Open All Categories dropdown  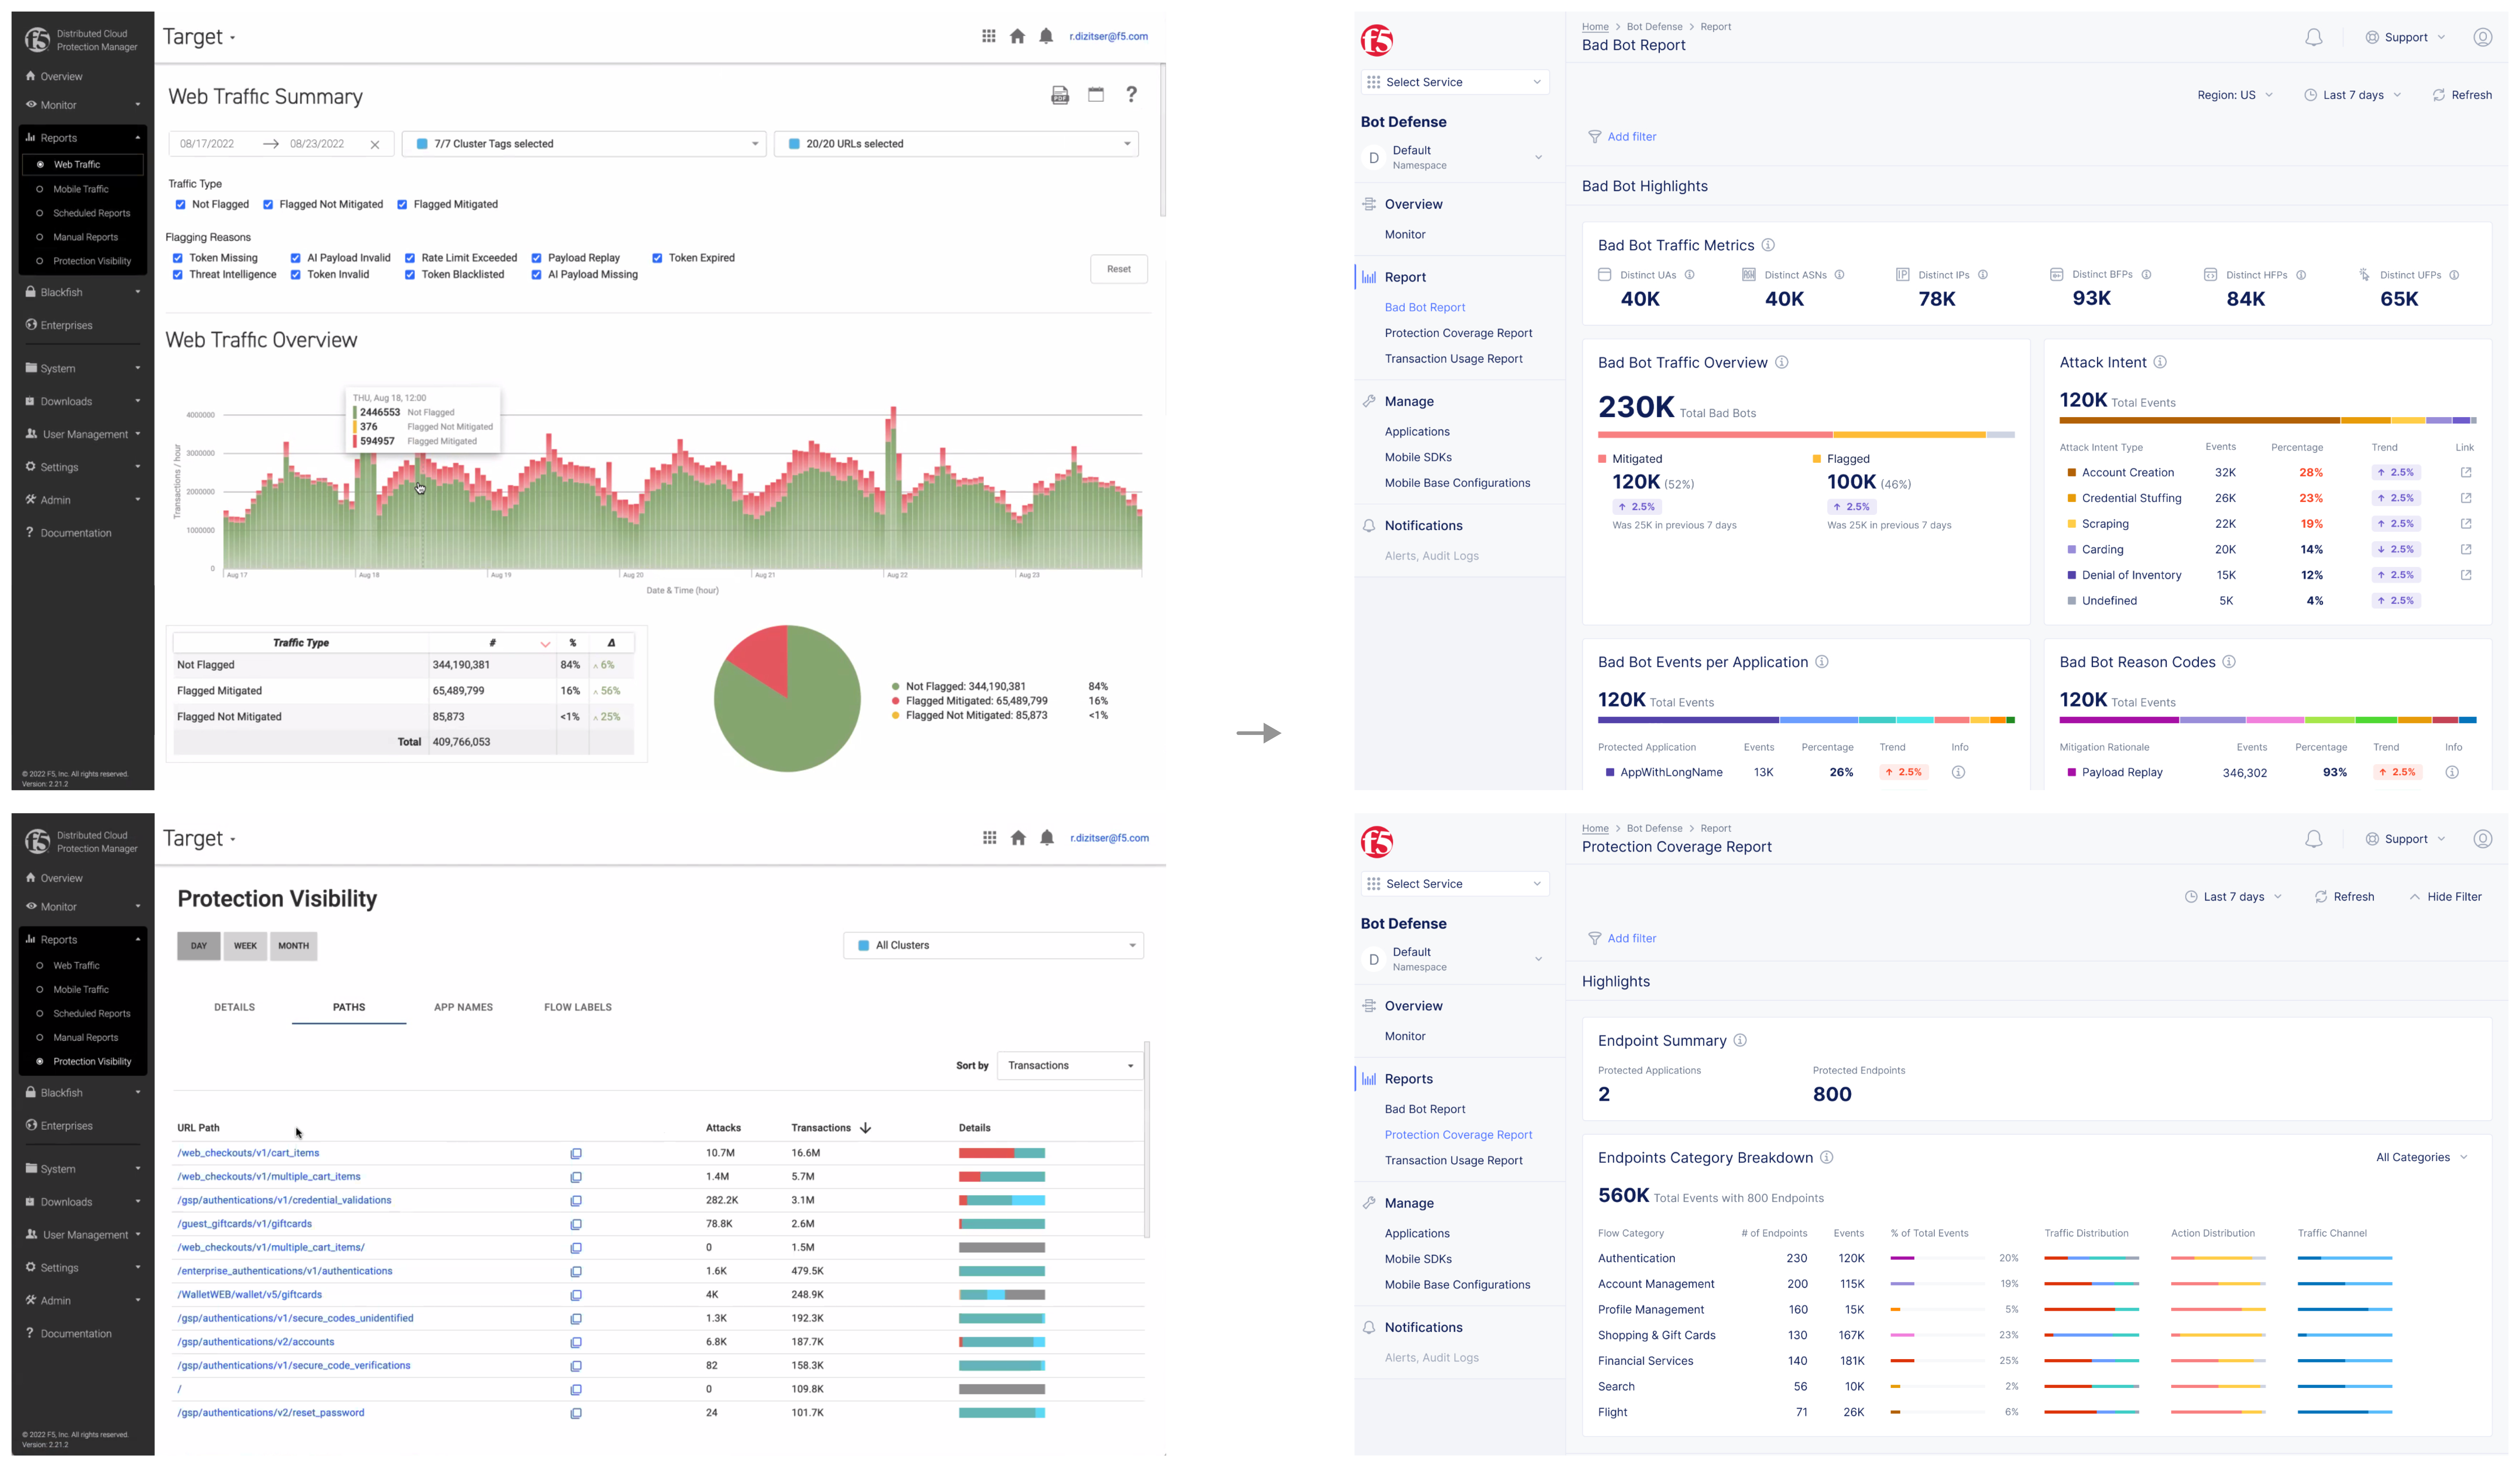(2421, 1158)
